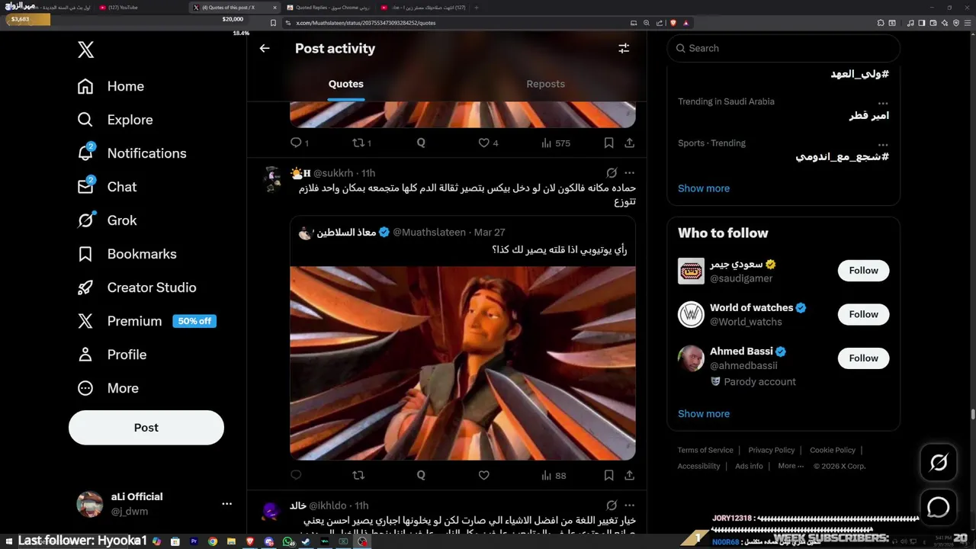Switch to the Reposts tab

tap(546, 84)
